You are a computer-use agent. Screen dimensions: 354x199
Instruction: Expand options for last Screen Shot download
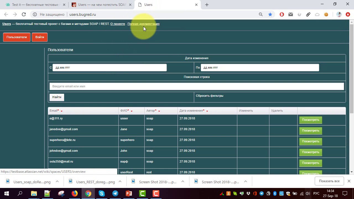click(x=246, y=182)
